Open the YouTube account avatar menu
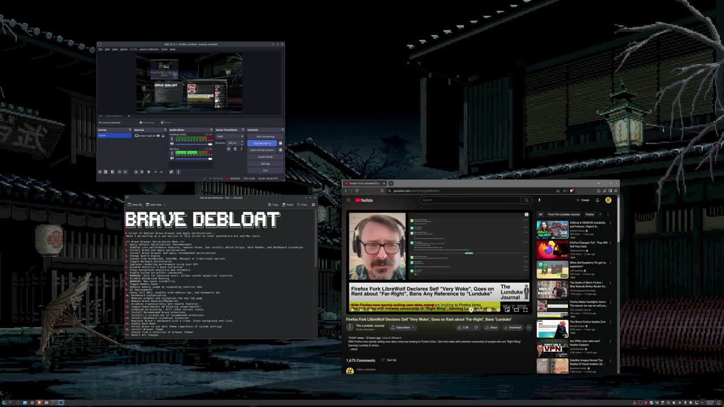The image size is (724, 407). point(608,200)
